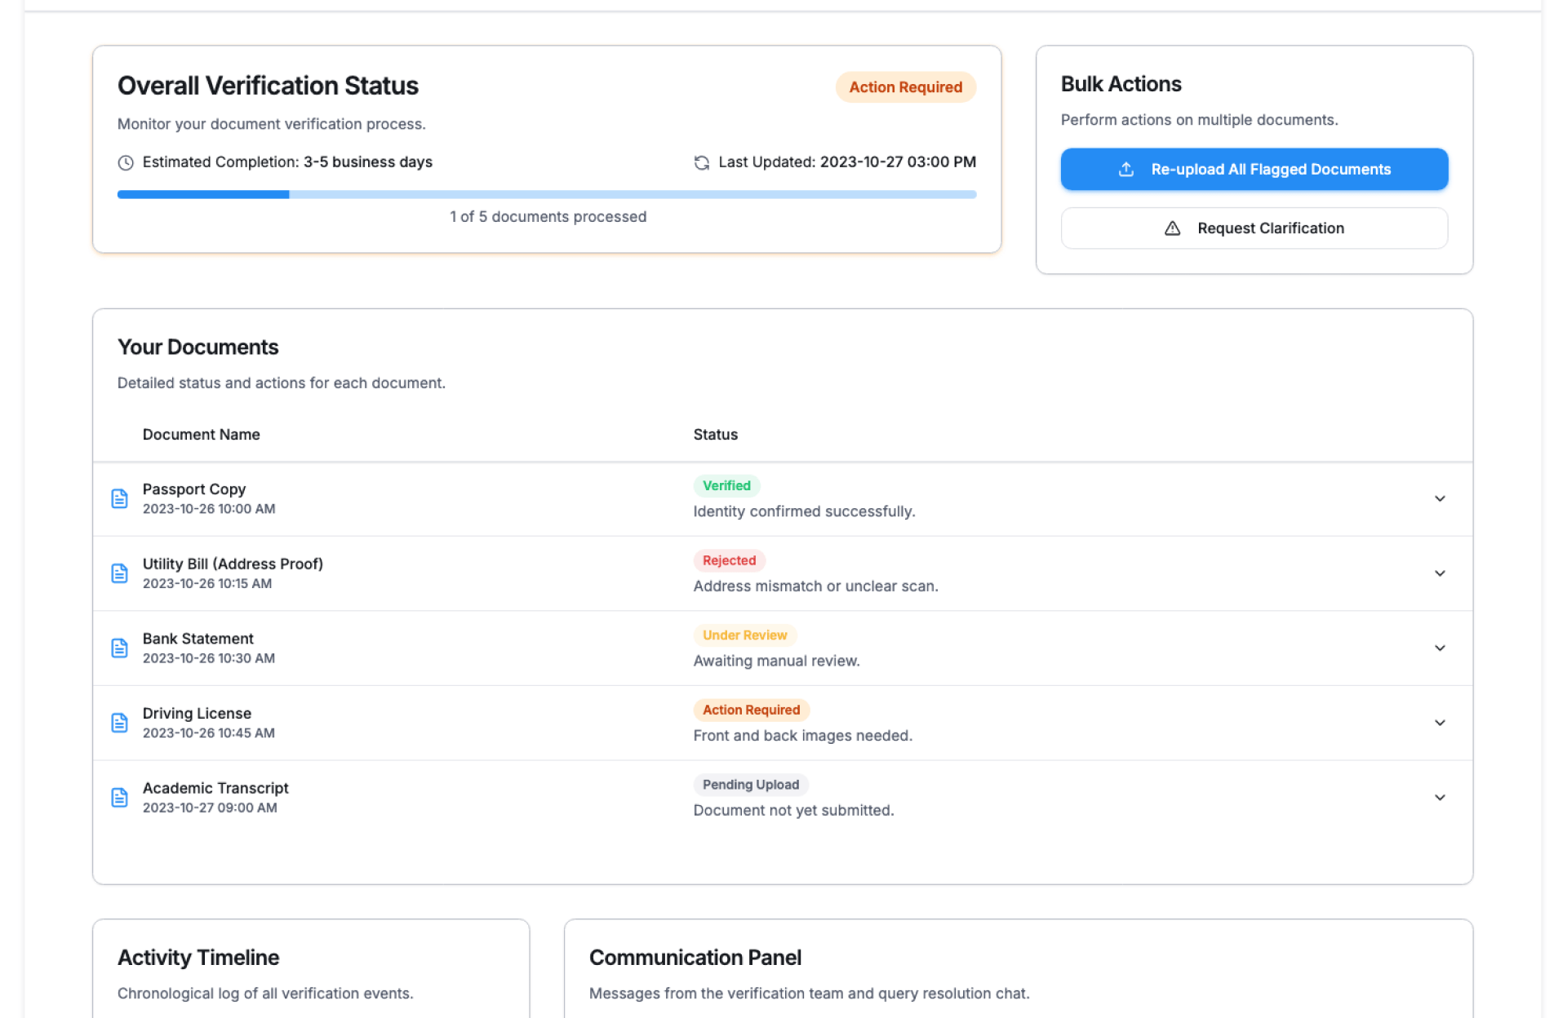Click the Rejected status badge
The height and width of the screenshot is (1018, 1567).
click(729, 560)
